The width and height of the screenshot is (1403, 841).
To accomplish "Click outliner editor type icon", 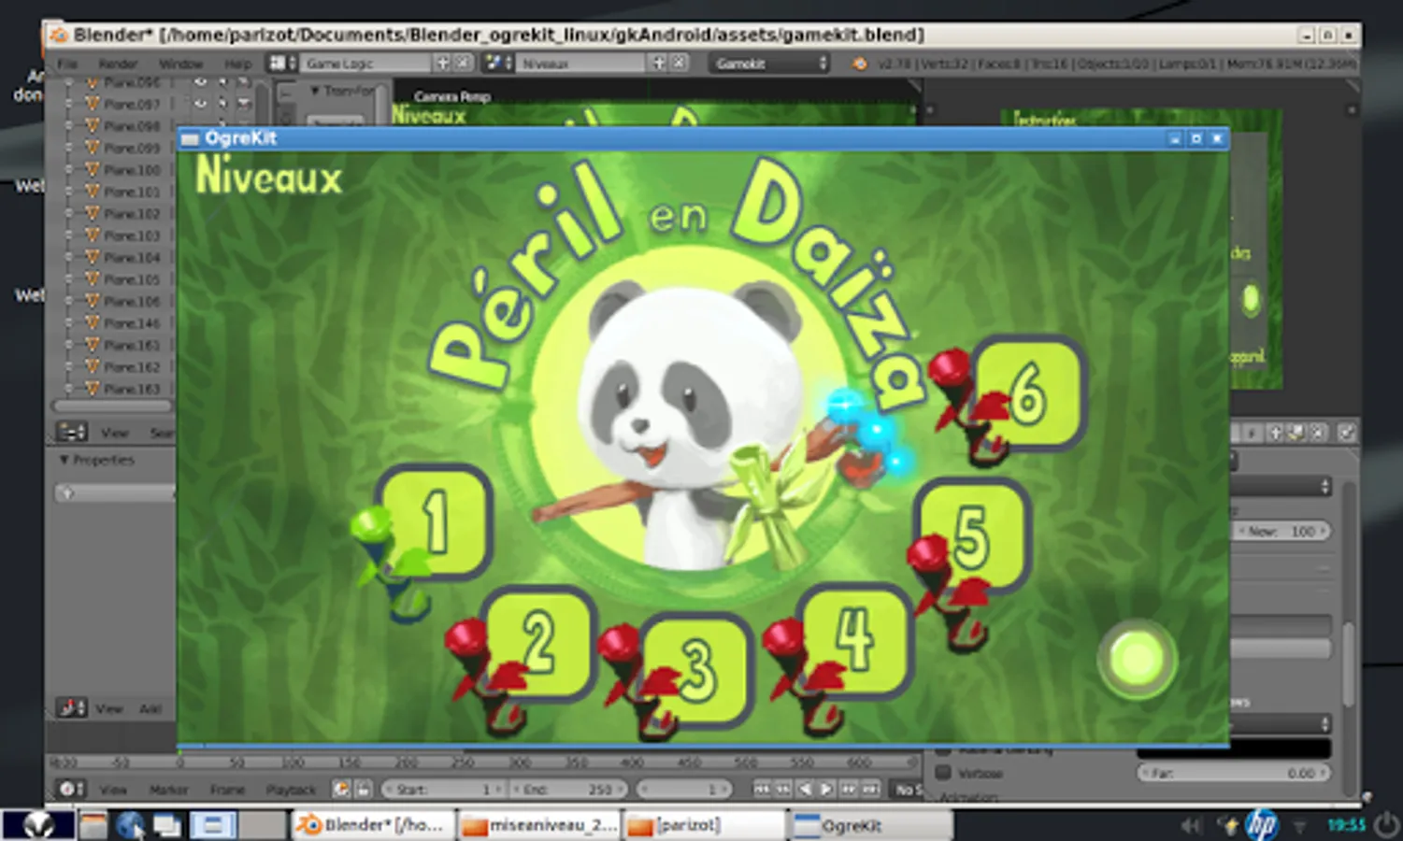I will pos(71,432).
